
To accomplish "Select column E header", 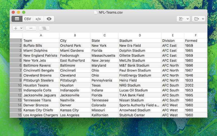I will point(173,35).
